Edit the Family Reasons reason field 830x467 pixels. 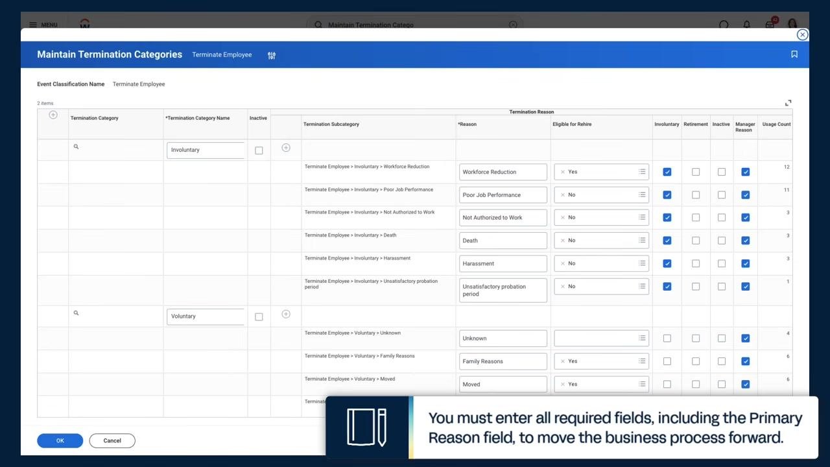503,361
